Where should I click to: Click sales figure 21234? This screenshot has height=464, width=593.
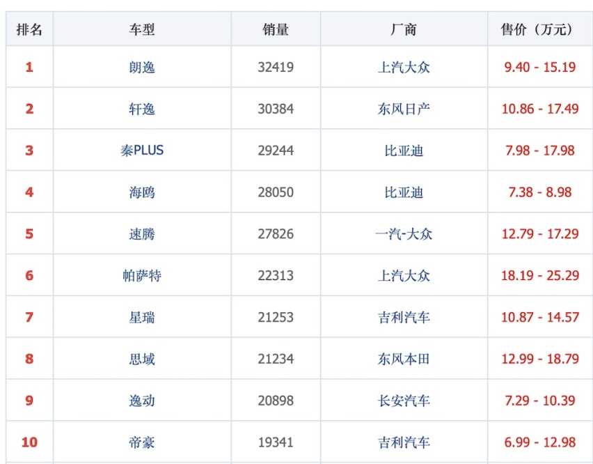pyautogui.click(x=276, y=359)
